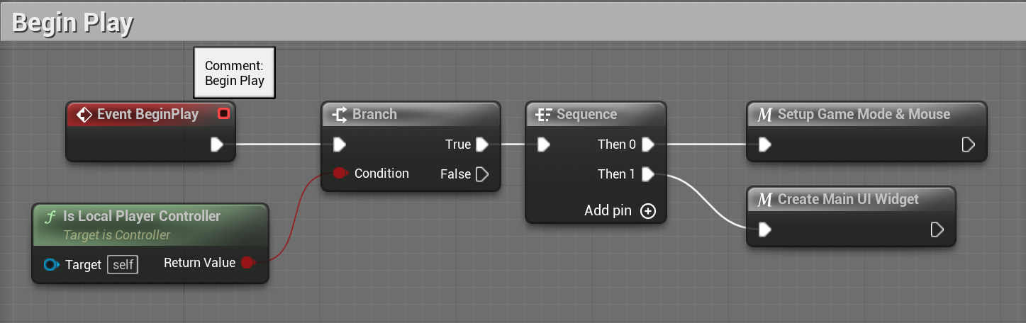1026x323 pixels.
Task: Click the Setup Game Mode & Mouse output pin
Action: (x=968, y=144)
